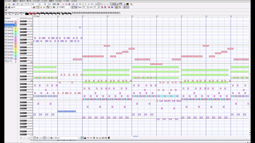Create a new file with the New icon
The width and height of the screenshot is (255, 143).
[6, 4]
